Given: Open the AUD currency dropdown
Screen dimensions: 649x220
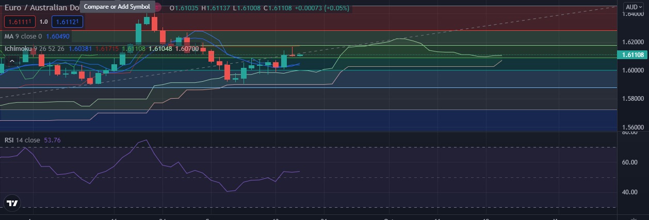Looking at the screenshot, I should tap(633, 7).
